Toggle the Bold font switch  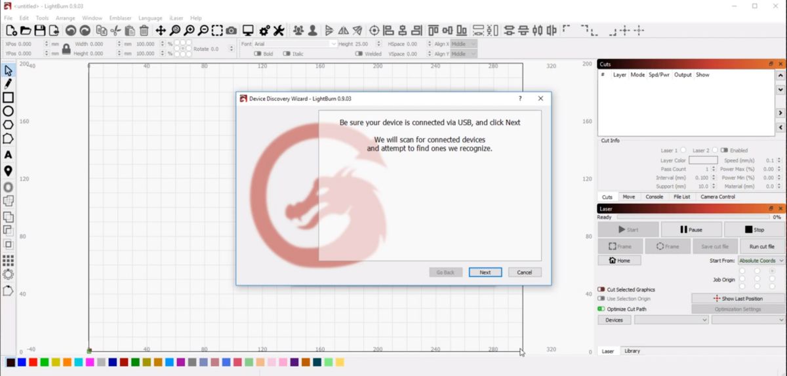258,54
